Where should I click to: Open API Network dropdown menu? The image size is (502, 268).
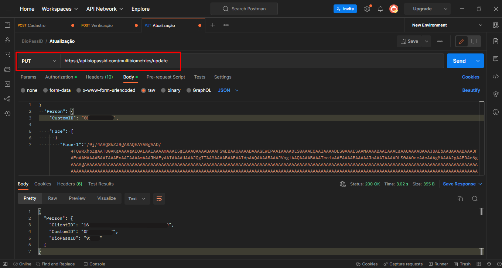coord(105,9)
